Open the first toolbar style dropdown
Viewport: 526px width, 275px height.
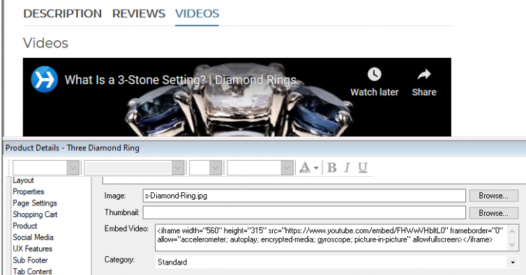(46, 168)
